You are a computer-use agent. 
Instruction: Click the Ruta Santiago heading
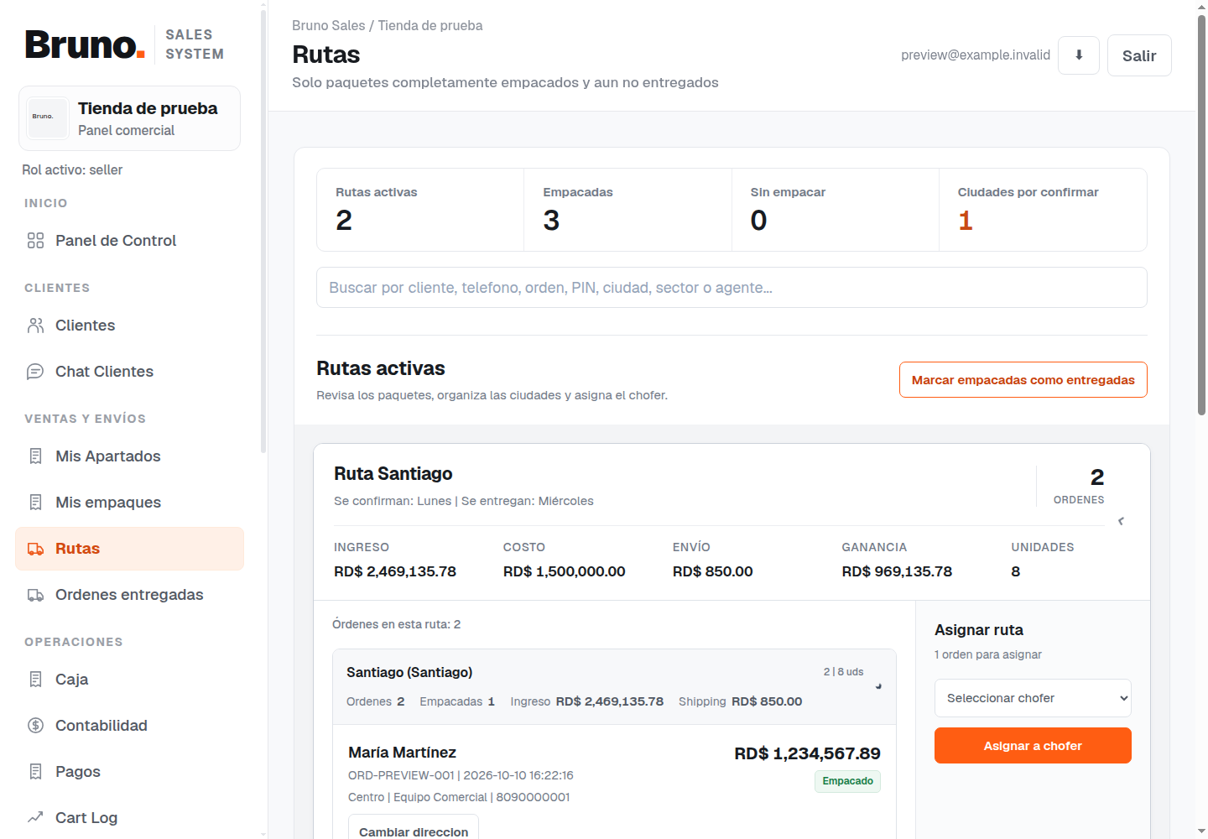(393, 474)
